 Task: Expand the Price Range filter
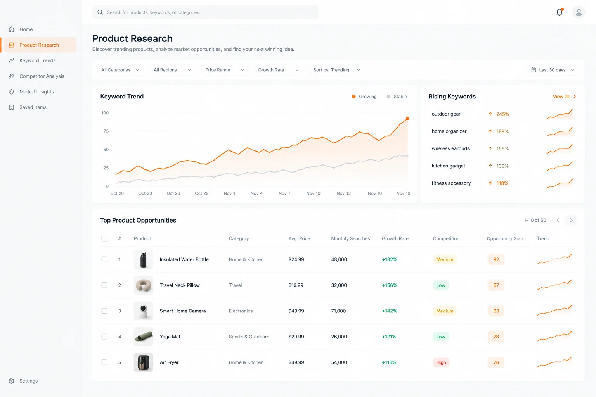pyautogui.click(x=225, y=70)
